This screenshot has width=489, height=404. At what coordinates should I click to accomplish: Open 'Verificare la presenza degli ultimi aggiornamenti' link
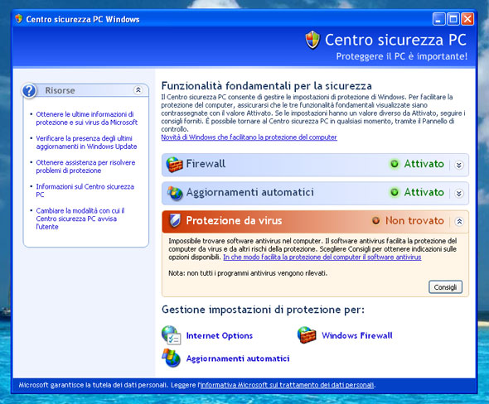86,142
